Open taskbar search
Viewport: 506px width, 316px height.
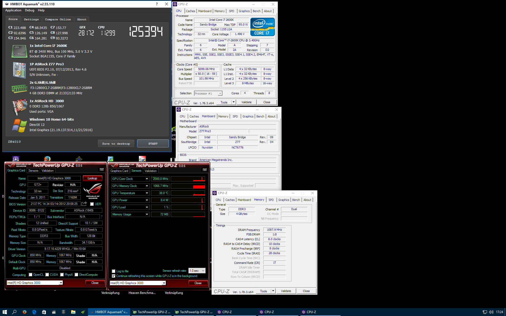pos(14,312)
